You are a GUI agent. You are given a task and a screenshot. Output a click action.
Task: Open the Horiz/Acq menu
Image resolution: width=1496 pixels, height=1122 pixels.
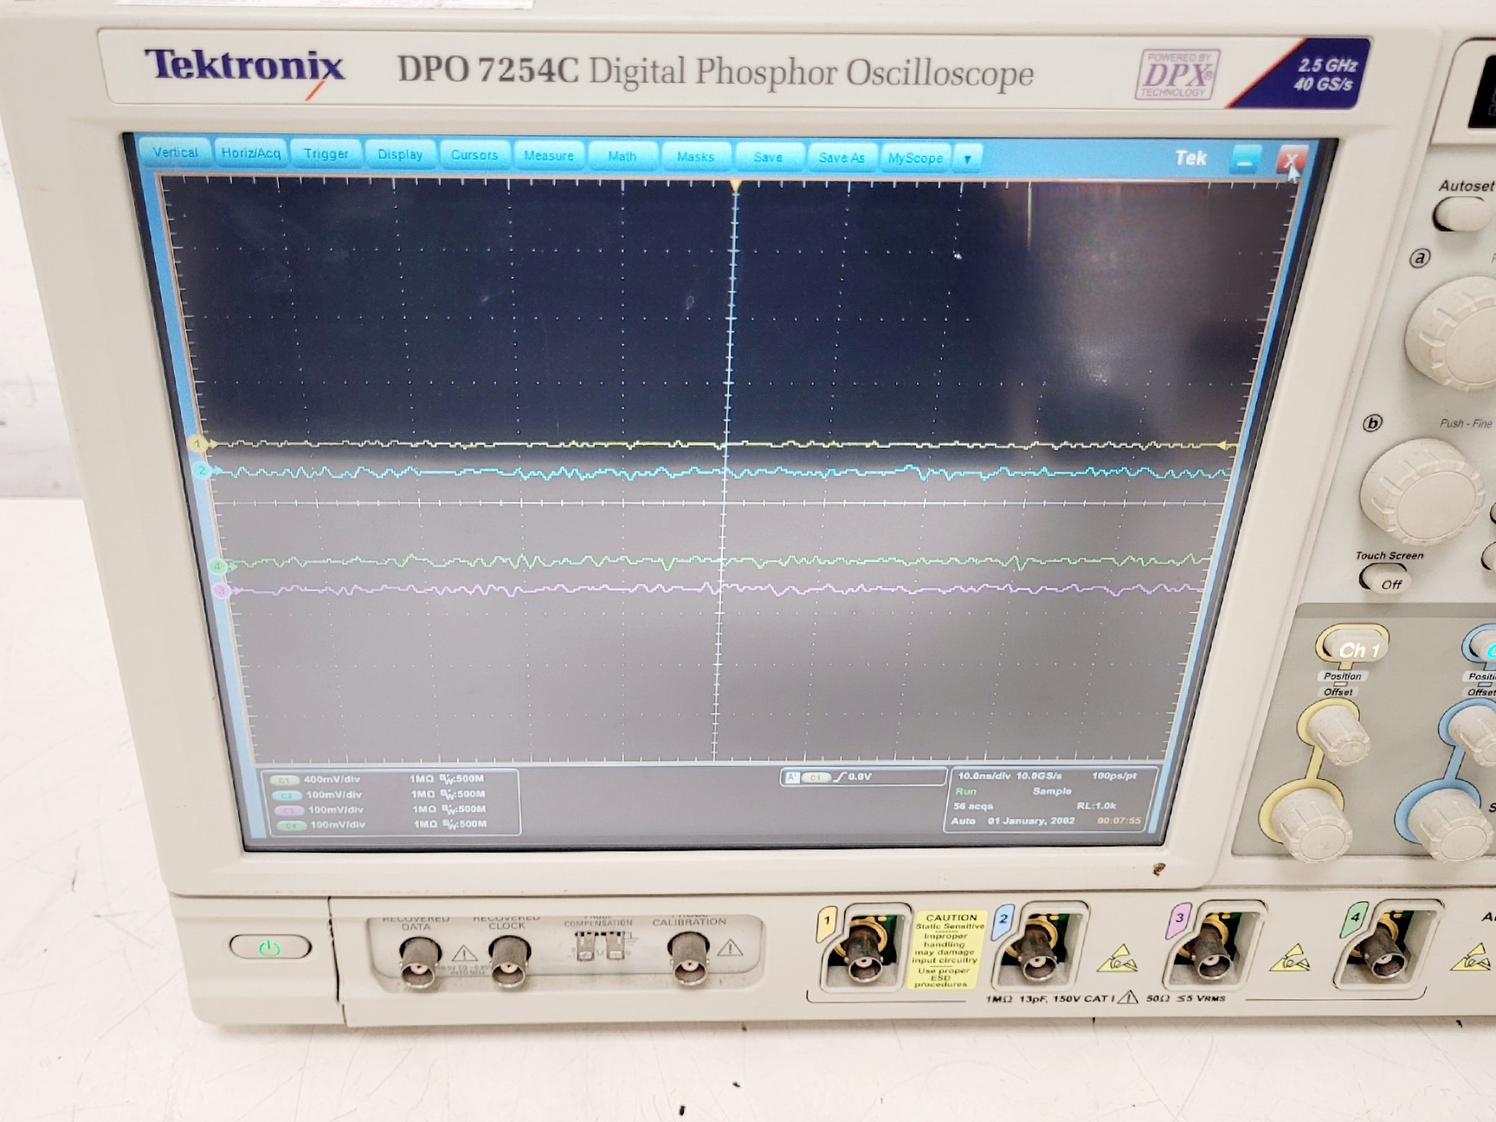point(251,153)
